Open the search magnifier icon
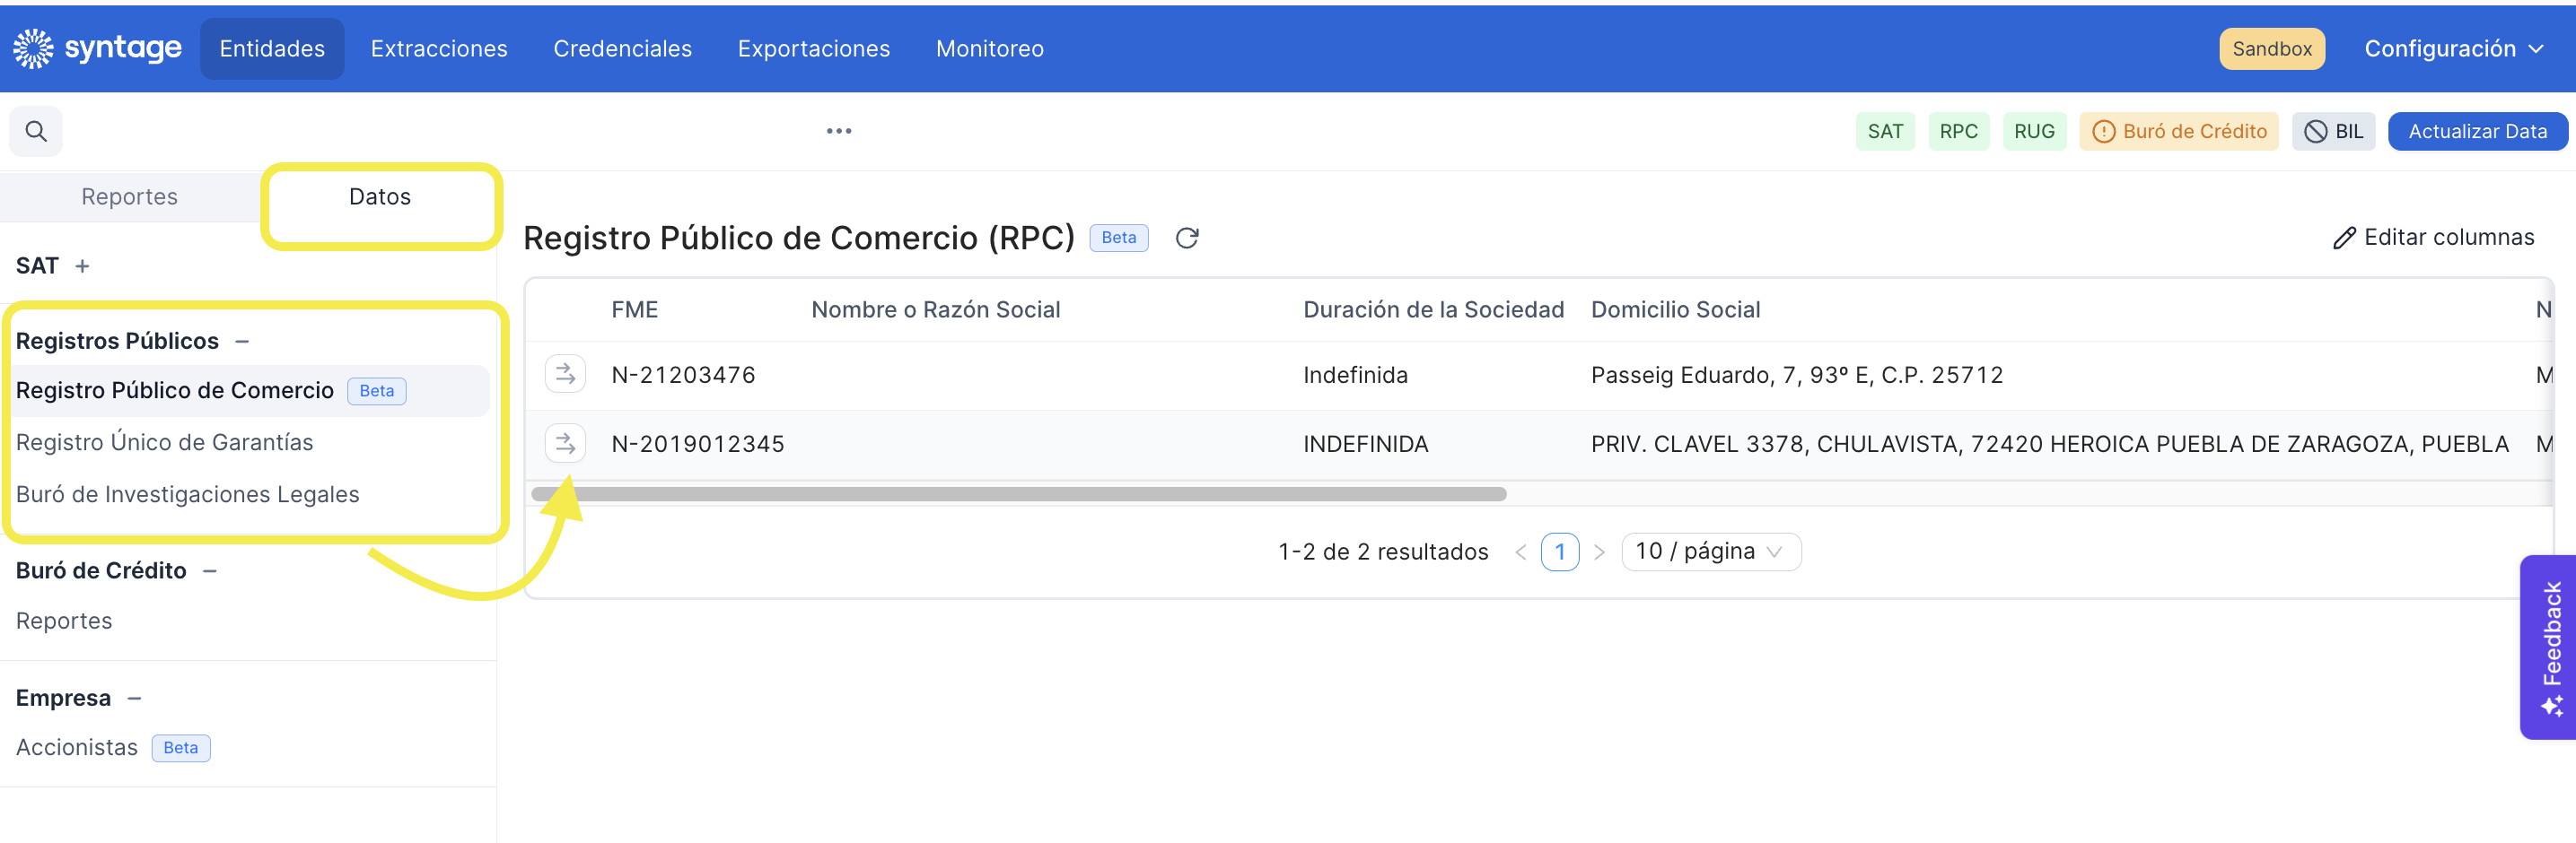This screenshot has width=2576, height=843. tap(36, 131)
